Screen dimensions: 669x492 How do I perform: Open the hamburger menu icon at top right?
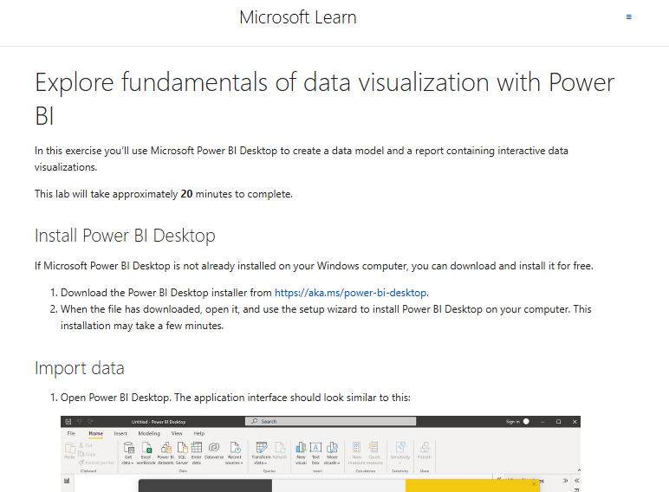[628, 17]
